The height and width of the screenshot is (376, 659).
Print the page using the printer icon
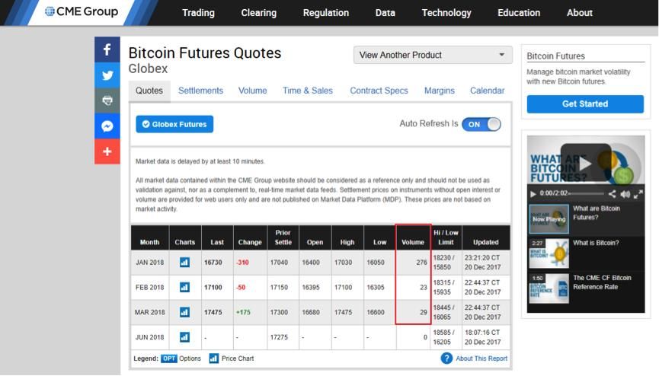(107, 100)
